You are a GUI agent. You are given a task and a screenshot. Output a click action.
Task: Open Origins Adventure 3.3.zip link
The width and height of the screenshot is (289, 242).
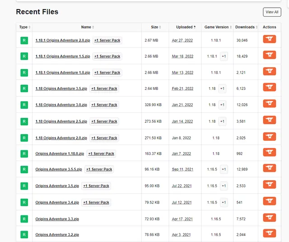click(x=57, y=219)
